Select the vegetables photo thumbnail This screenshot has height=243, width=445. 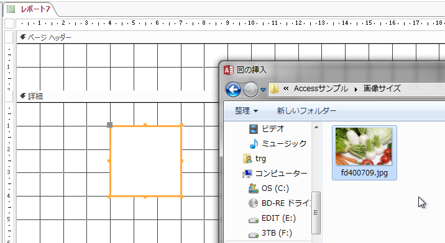pyautogui.click(x=364, y=146)
